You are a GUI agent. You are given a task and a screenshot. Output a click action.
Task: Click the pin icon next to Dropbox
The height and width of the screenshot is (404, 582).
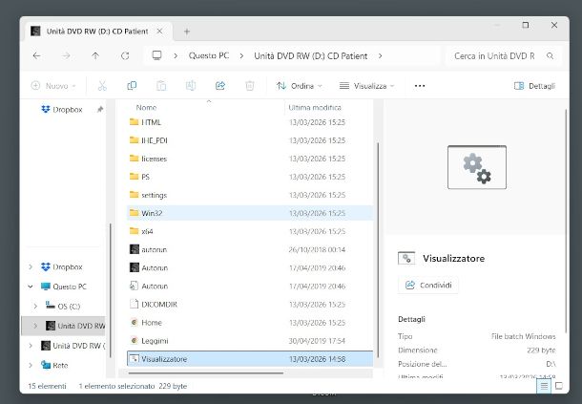(x=100, y=109)
